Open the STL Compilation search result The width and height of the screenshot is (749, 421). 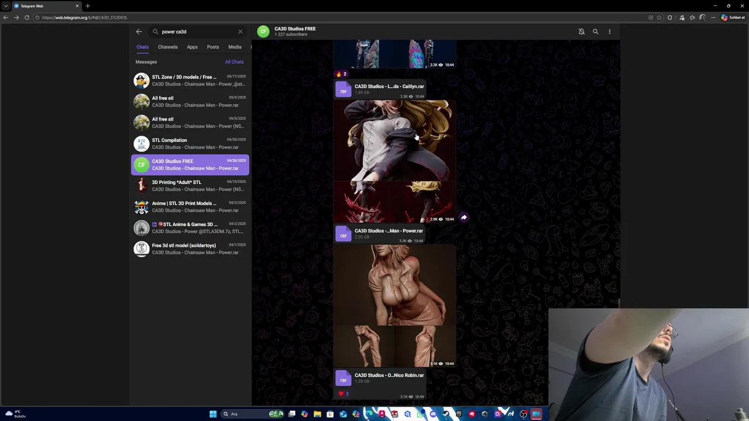coord(190,143)
